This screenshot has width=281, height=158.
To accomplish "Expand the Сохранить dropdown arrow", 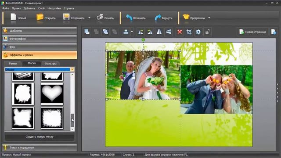I will tap(89, 18).
